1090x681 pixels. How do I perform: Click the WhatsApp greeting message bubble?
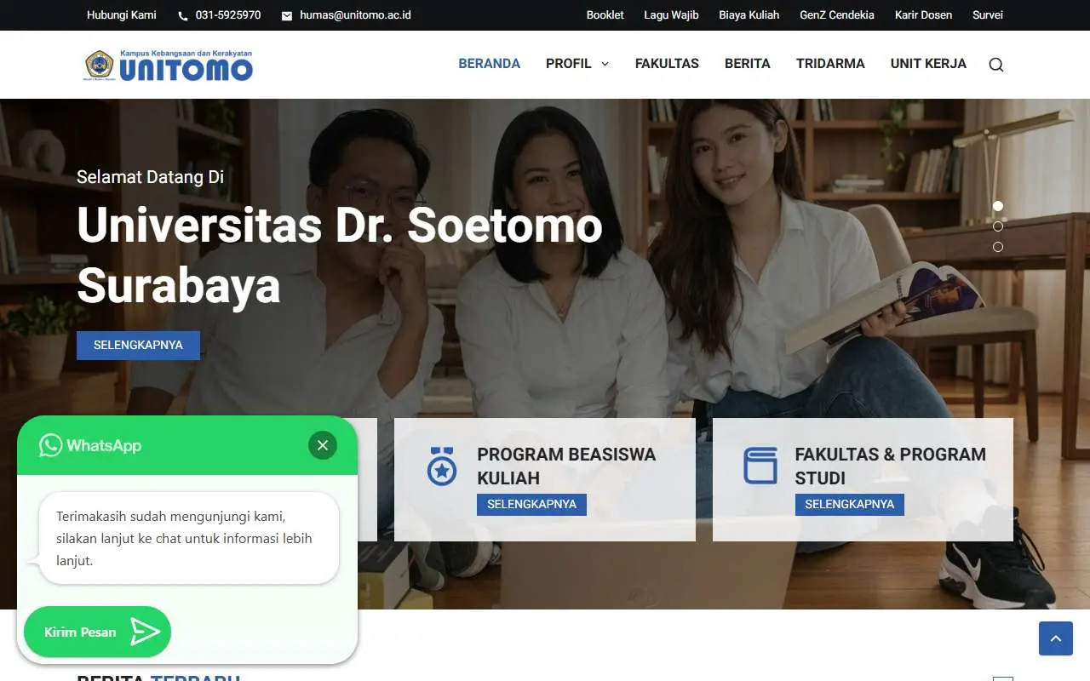pos(189,538)
